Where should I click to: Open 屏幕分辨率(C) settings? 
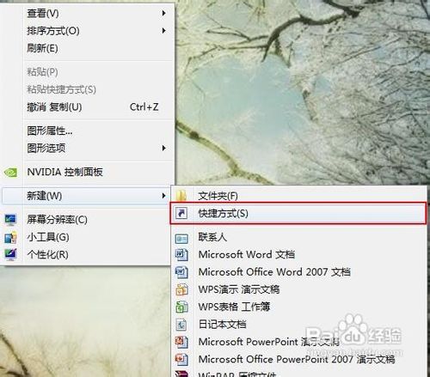coord(87,220)
